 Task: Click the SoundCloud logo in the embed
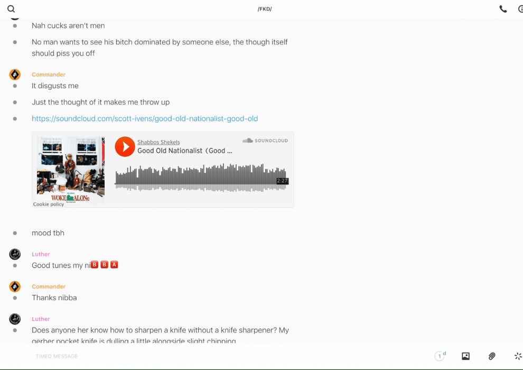265,141
